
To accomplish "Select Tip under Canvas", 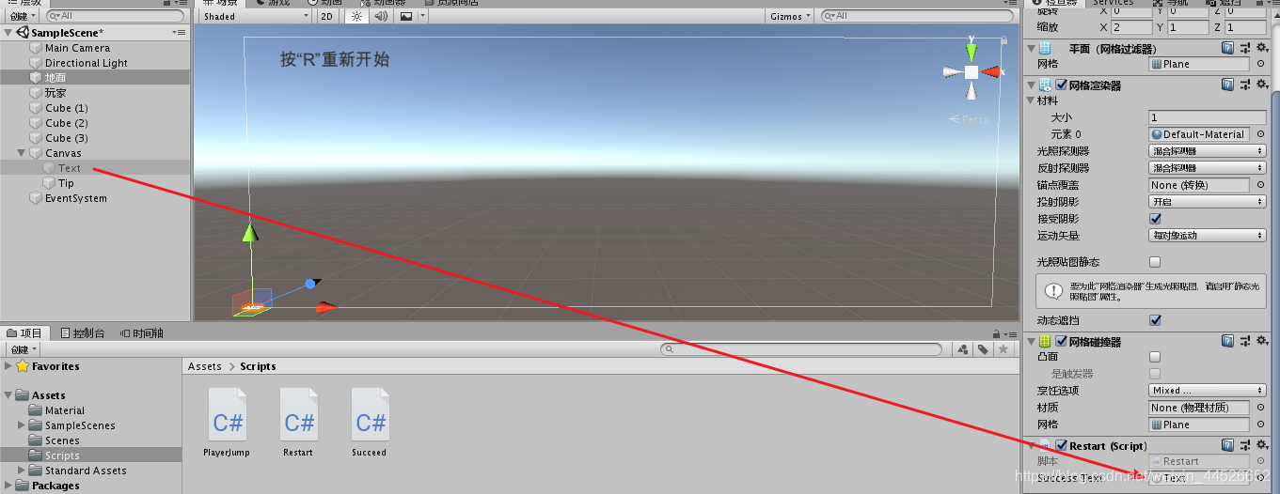I will point(66,183).
